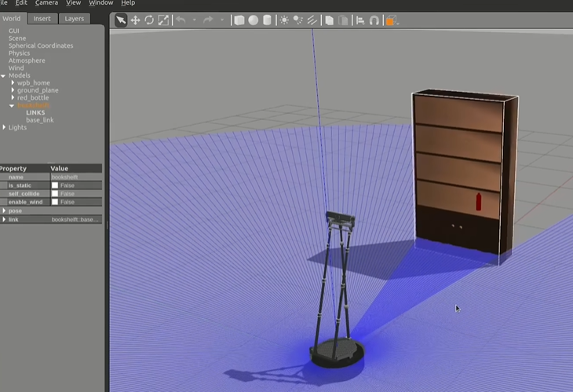Select the red_bottle model label
This screenshot has height=392, width=573.
[x=33, y=97]
